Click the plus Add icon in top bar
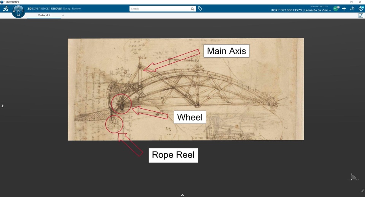This screenshot has width=365, height=197. click(344, 9)
